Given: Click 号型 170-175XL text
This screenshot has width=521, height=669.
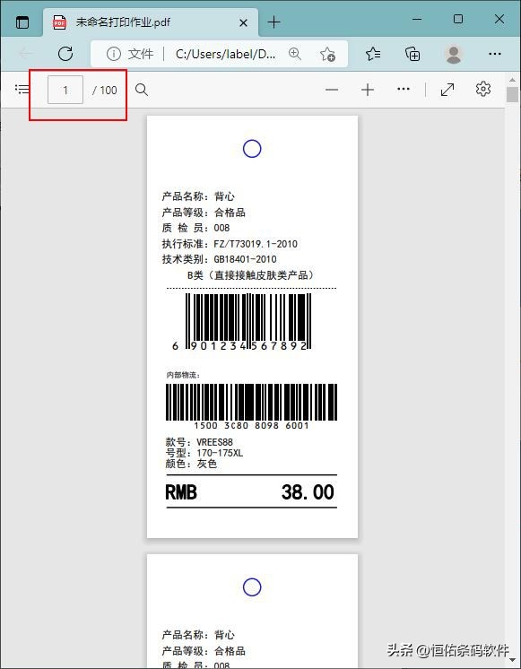Looking at the screenshot, I should point(204,453).
